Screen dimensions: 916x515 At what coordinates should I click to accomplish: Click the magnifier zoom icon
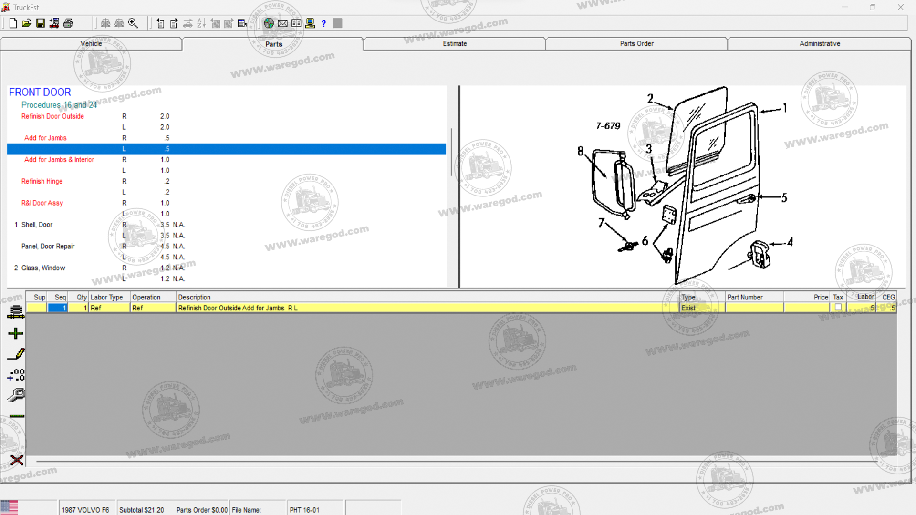tap(133, 23)
